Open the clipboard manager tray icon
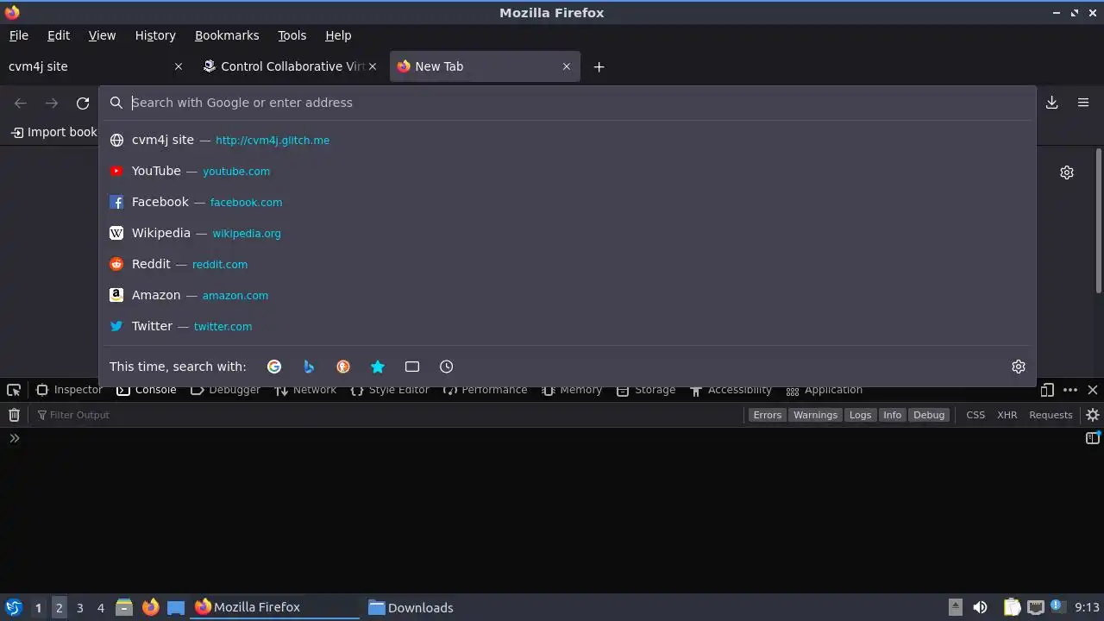Image resolution: width=1104 pixels, height=621 pixels. point(1012,607)
